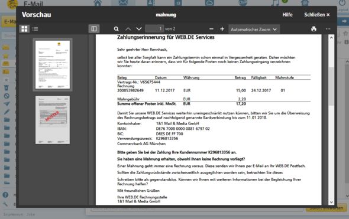Toggle the PDF sidebar panel
349x219 pixels.
[x=94, y=29]
